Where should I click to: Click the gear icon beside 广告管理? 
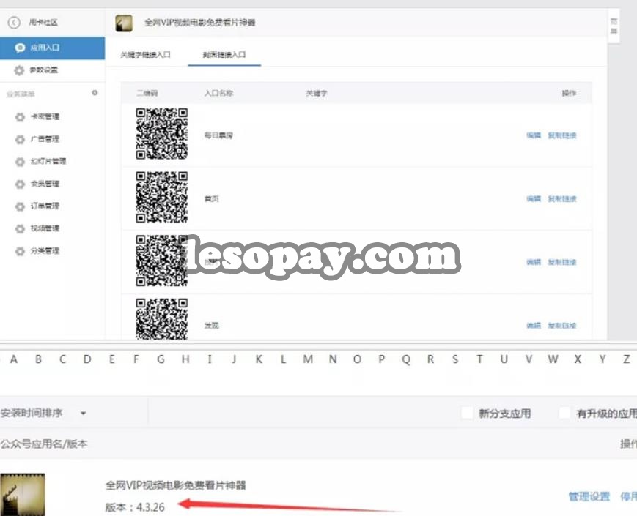tap(20, 140)
